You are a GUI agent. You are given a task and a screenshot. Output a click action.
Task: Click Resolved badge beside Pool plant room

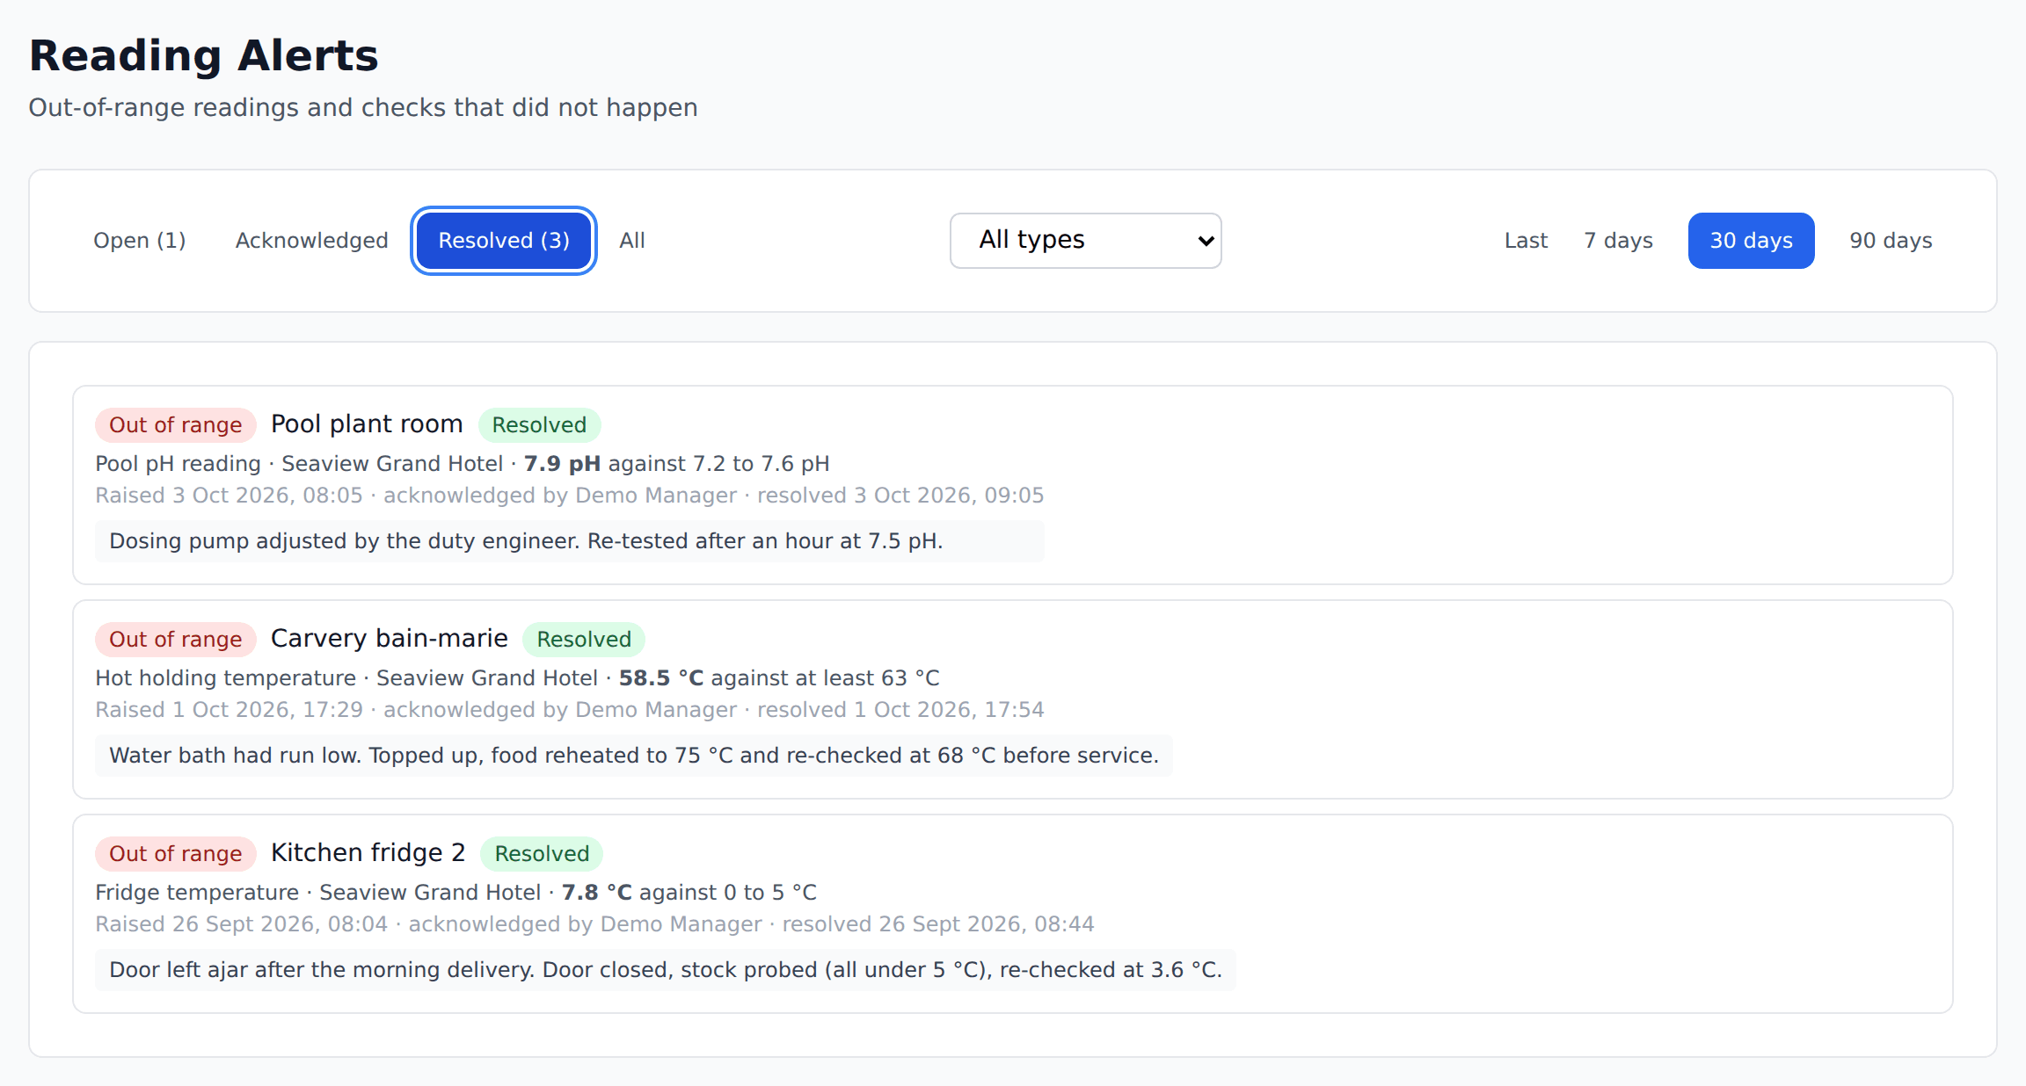click(539, 425)
